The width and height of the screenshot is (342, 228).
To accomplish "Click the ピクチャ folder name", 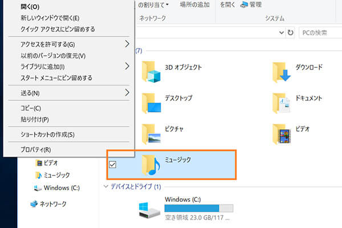I will (x=174, y=129).
